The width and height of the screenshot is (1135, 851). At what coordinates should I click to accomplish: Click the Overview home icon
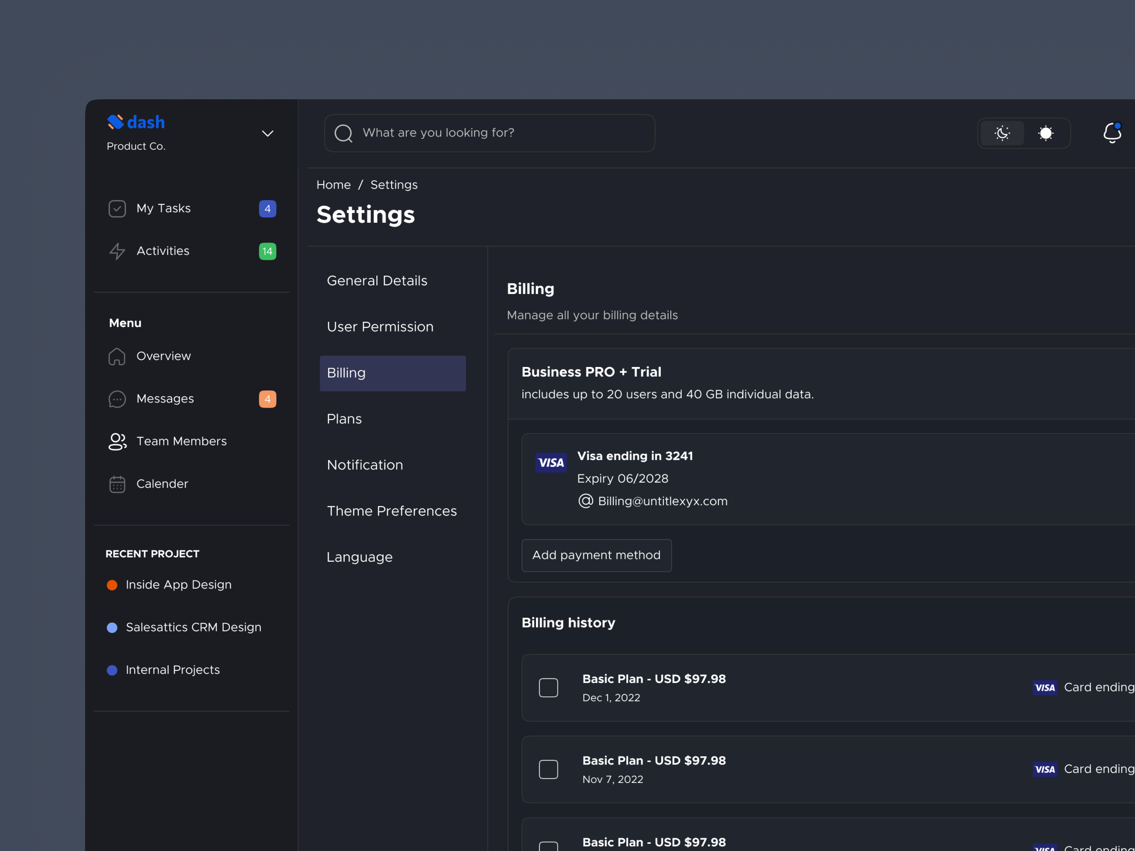[x=117, y=356]
